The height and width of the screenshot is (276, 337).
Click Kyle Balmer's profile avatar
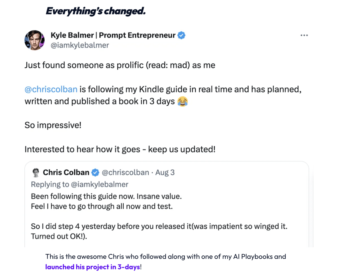[x=34, y=40]
